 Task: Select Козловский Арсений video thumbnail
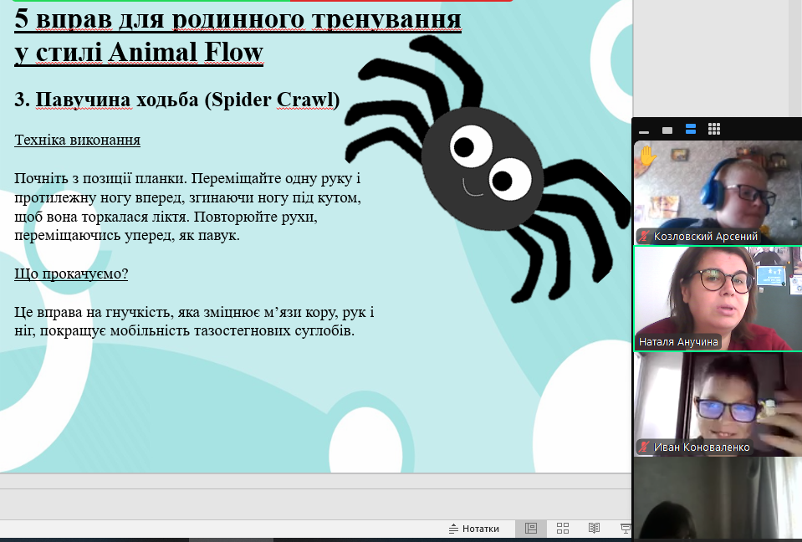[x=718, y=192]
